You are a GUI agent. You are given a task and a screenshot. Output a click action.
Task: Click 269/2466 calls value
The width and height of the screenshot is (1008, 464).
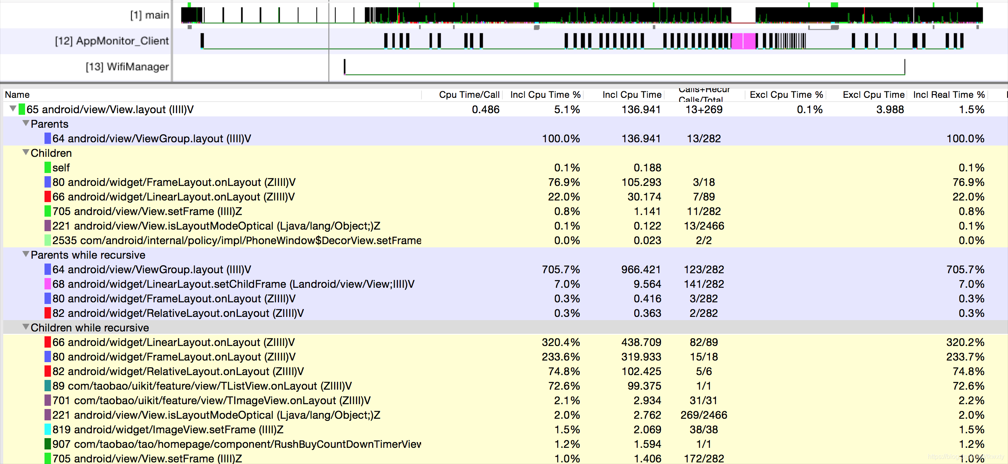click(x=704, y=415)
